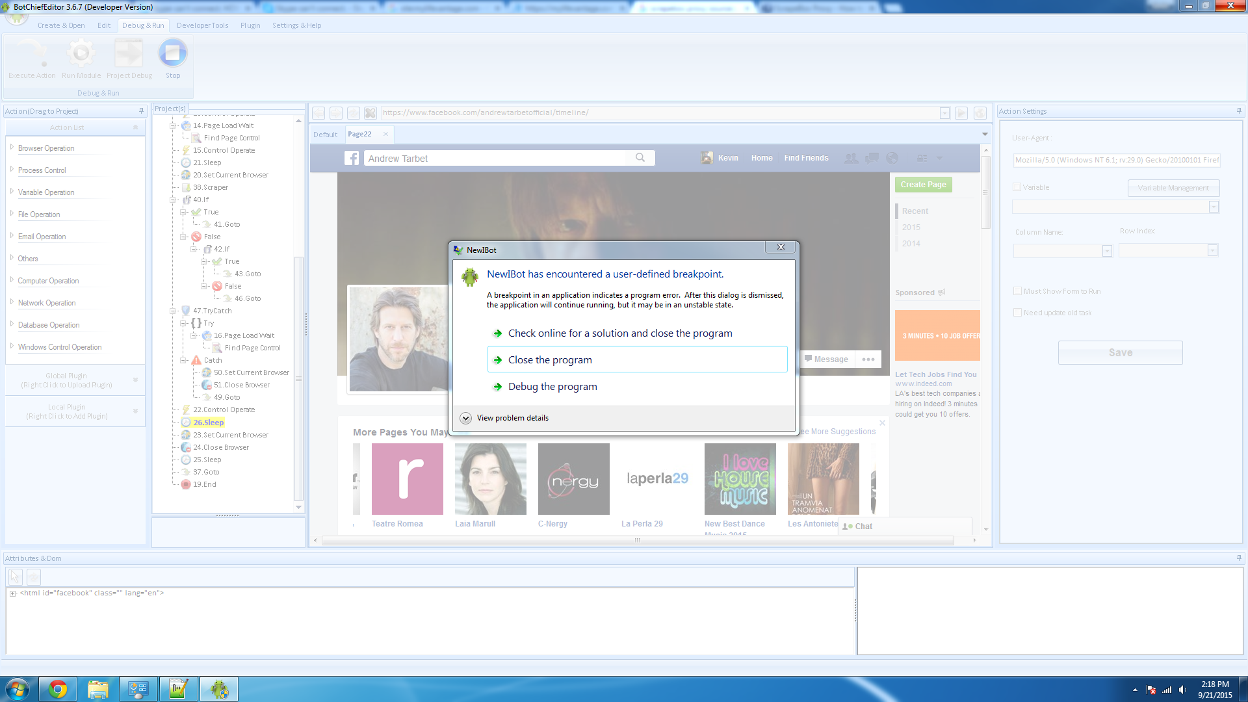Switch to the Default browser tab
The height and width of the screenshot is (702, 1248).
tap(325, 135)
